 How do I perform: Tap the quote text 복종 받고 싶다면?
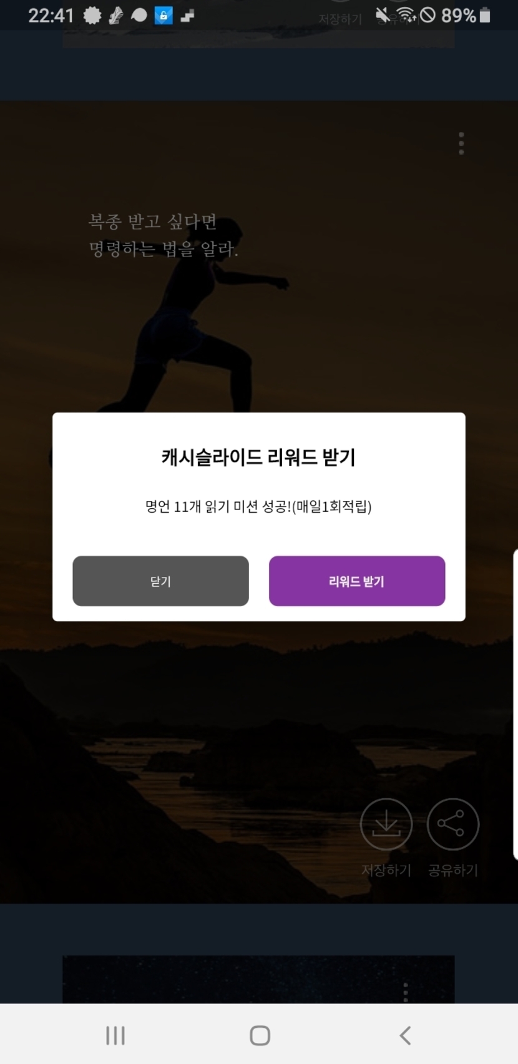click(x=152, y=221)
